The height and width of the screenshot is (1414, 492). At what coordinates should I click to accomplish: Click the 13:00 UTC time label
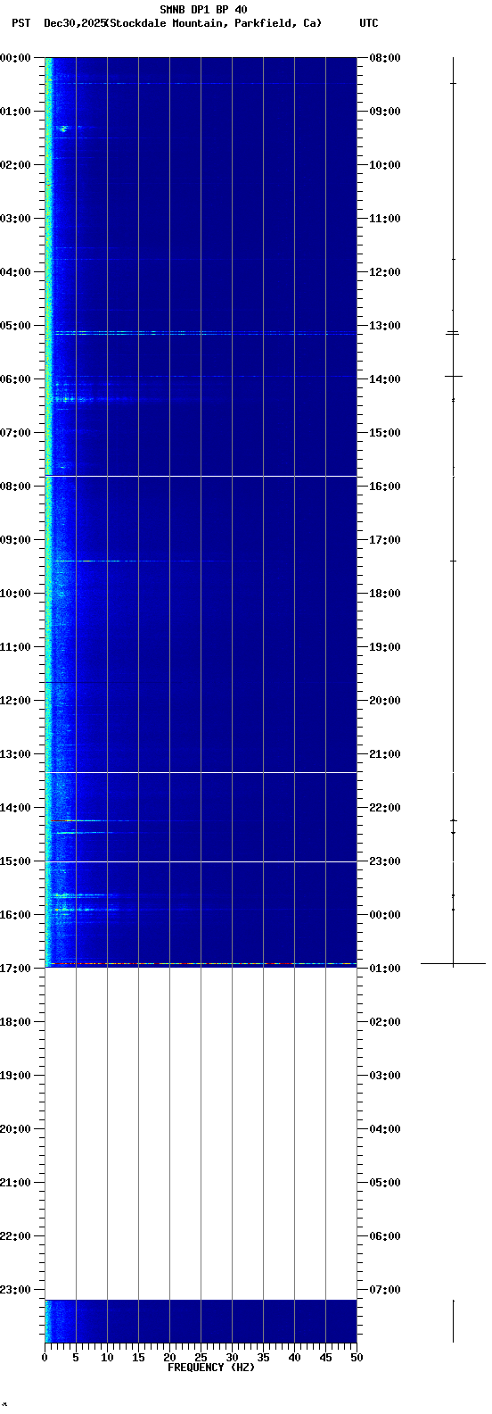tap(385, 326)
